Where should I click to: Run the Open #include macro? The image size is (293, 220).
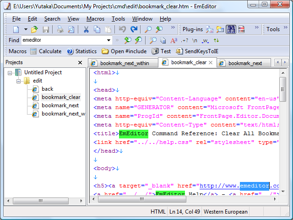[124, 51]
